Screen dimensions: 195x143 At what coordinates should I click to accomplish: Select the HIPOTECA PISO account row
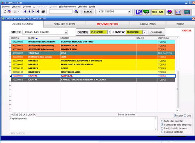93,49
